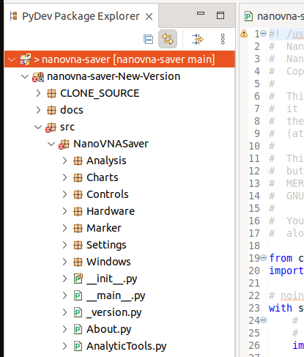
Task: Click the AnalyticTools.py file icon
Action: pos(78,346)
